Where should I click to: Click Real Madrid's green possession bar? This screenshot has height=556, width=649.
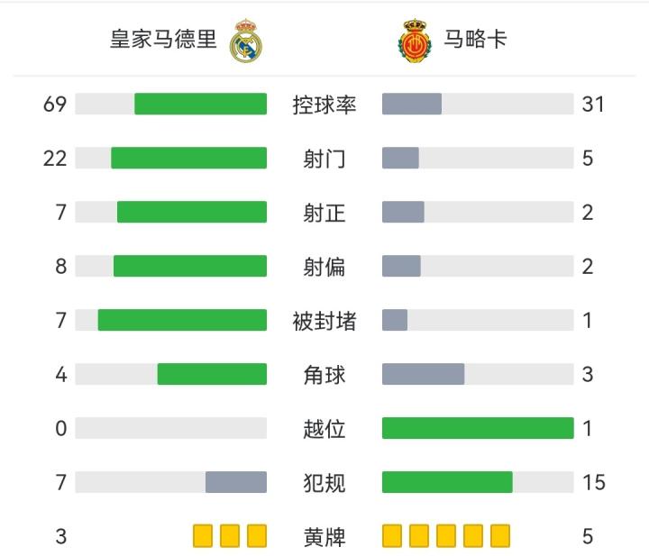(200, 104)
